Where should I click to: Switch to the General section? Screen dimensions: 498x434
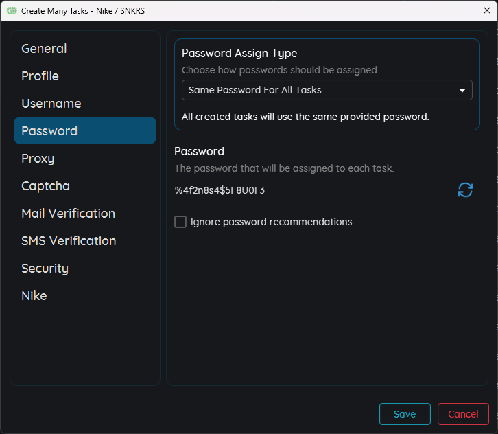point(44,49)
